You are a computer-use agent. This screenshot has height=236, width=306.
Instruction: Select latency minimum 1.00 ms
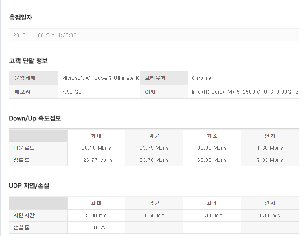point(212,216)
